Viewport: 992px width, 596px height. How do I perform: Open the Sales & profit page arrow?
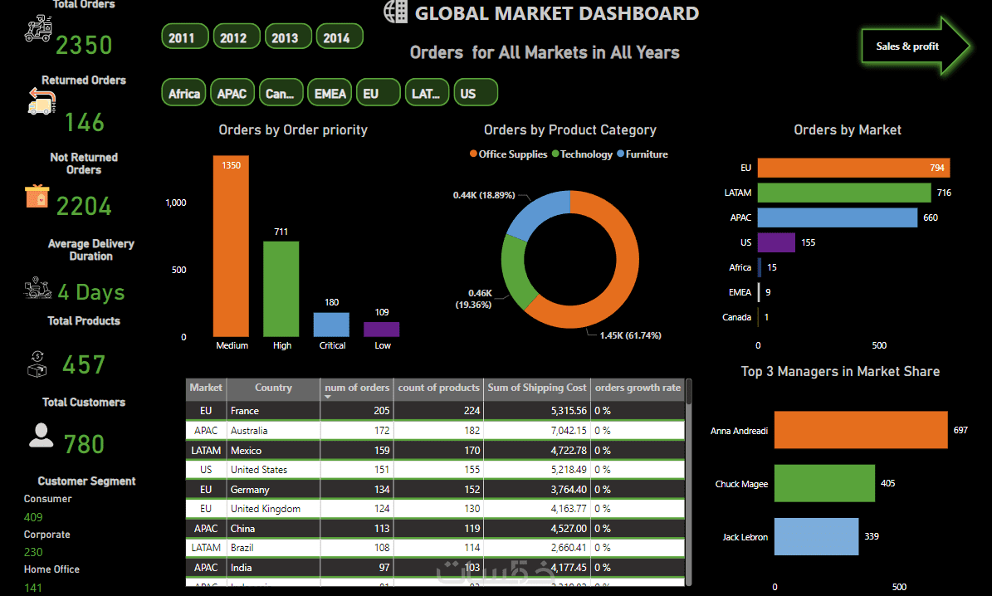[x=916, y=46]
